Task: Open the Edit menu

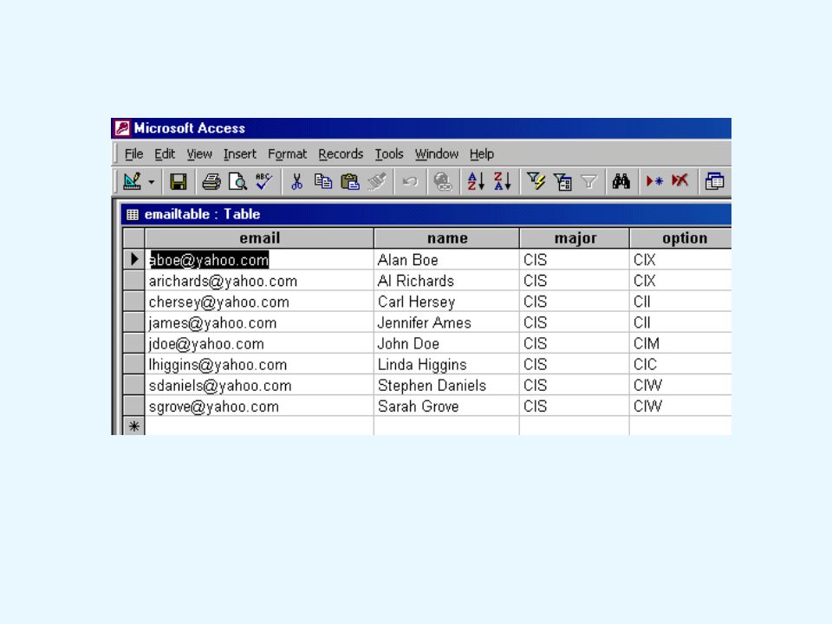Action: pyautogui.click(x=165, y=154)
